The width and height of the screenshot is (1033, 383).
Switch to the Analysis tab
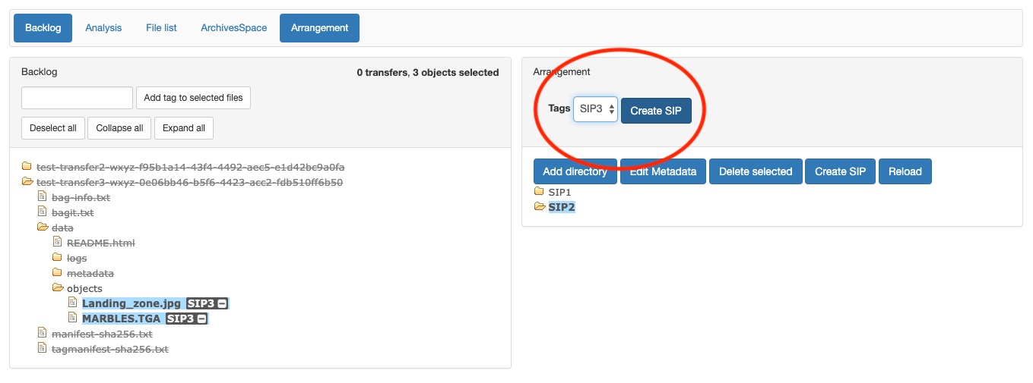(103, 28)
